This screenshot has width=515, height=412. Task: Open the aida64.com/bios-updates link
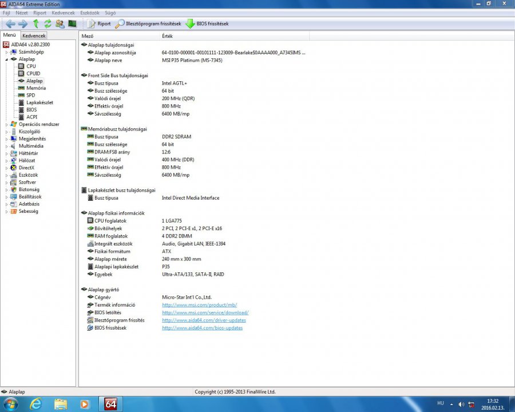(203, 328)
